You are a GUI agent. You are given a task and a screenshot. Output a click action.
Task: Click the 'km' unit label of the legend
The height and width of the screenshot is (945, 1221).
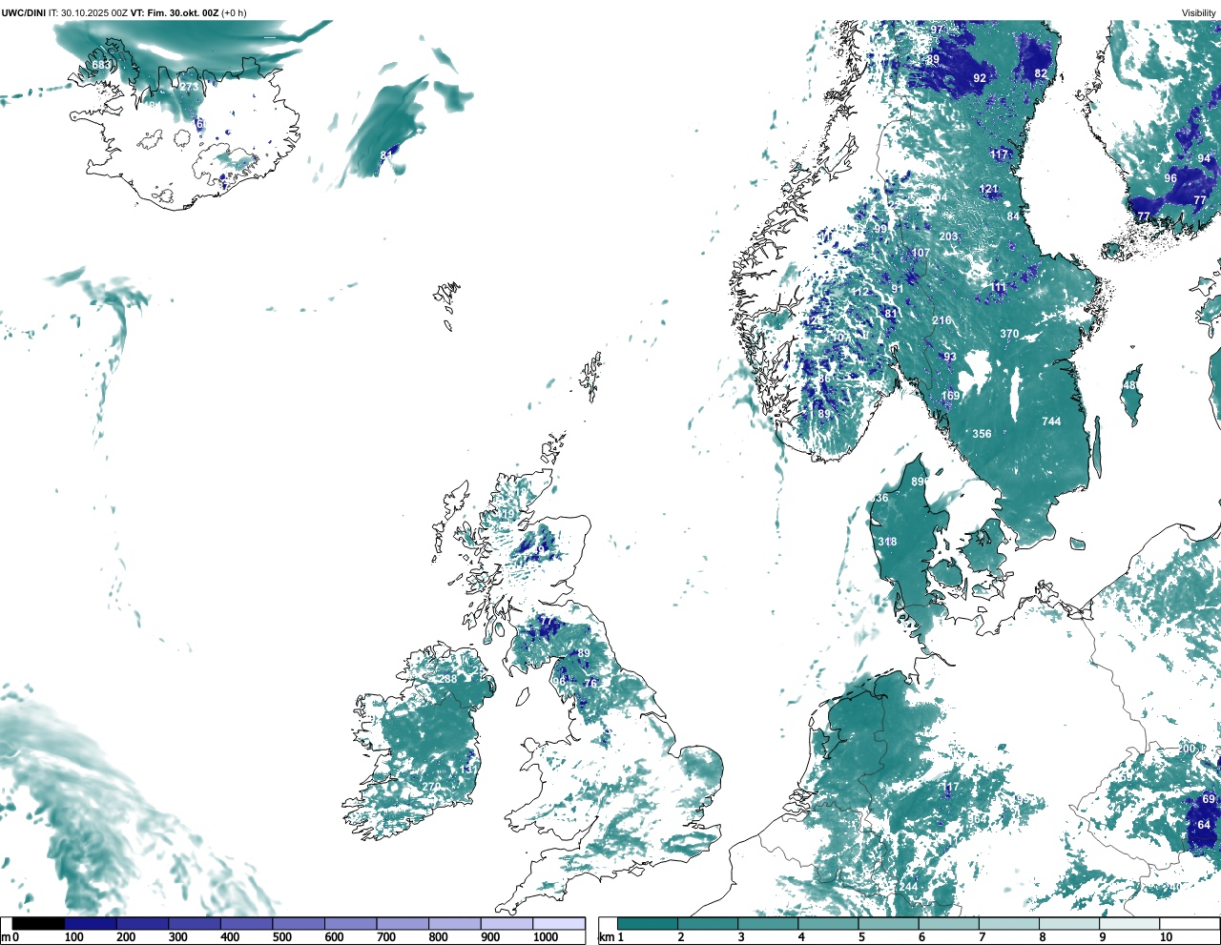pyautogui.click(x=607, y=937)
